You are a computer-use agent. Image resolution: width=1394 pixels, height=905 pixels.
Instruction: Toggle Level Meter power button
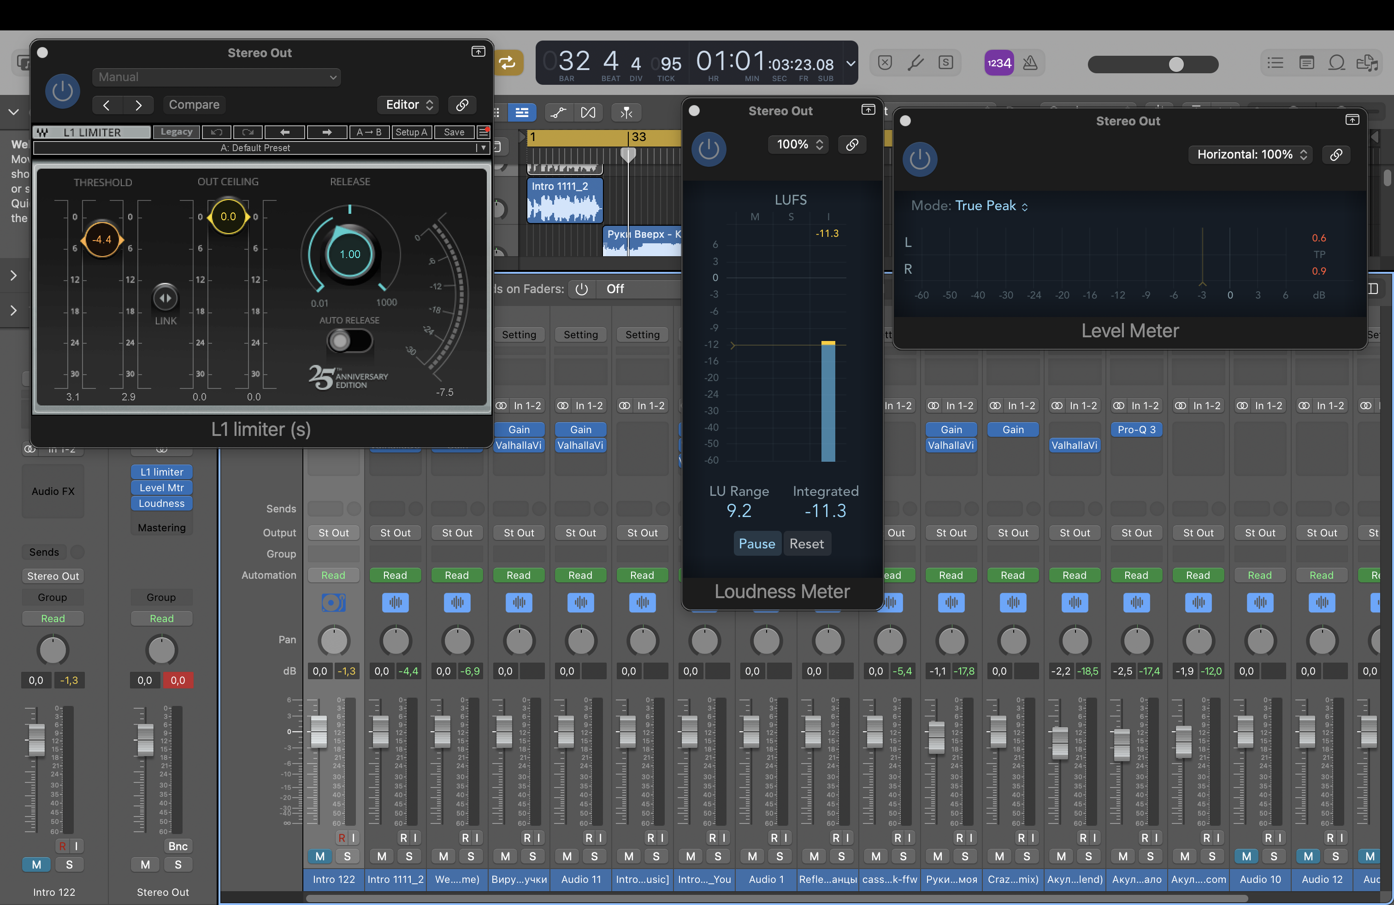[x=920, y=159]
